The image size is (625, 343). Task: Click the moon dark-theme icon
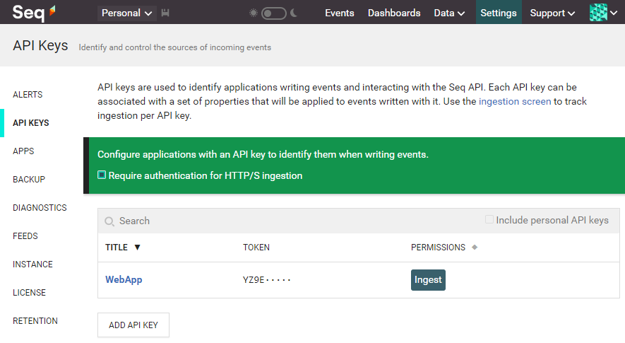click(x=294, y=13)
